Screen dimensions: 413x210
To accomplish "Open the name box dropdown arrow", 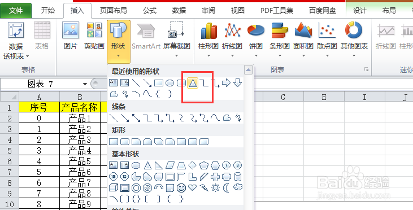I will (x=85, y=84).
